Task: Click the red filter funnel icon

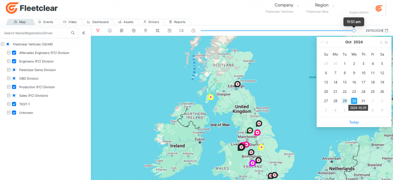Action: tap(98, 31)
